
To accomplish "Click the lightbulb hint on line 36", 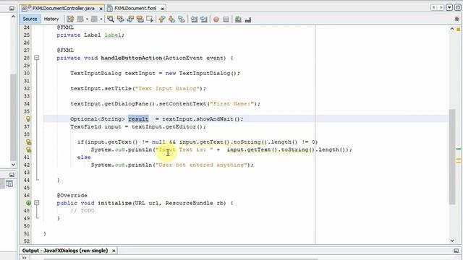I will pos(28,119).
